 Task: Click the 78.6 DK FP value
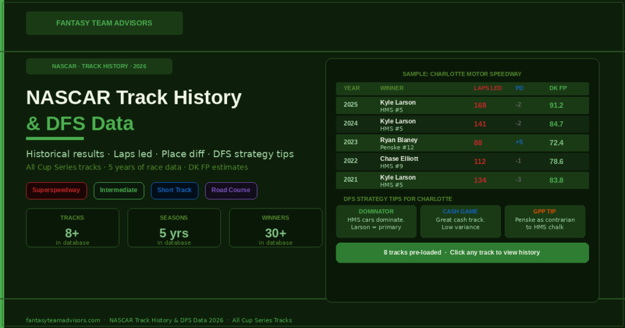tap(557, 162)
